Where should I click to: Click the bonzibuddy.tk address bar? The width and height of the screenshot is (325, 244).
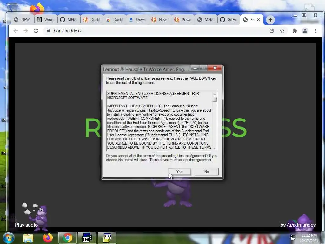pos(155,31)
